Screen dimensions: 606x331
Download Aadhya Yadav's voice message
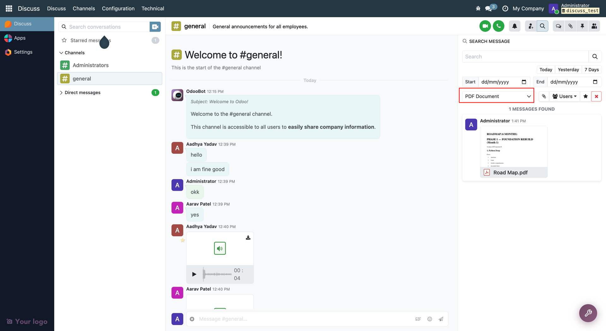pyautogui.click(x=248, y=238)
